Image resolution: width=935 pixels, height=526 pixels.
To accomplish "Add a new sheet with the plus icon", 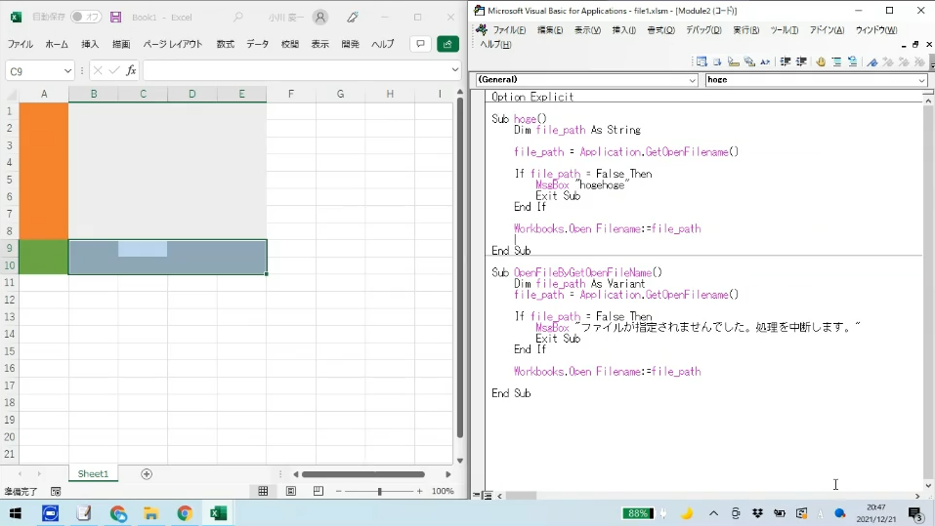I will click(147, 474).
